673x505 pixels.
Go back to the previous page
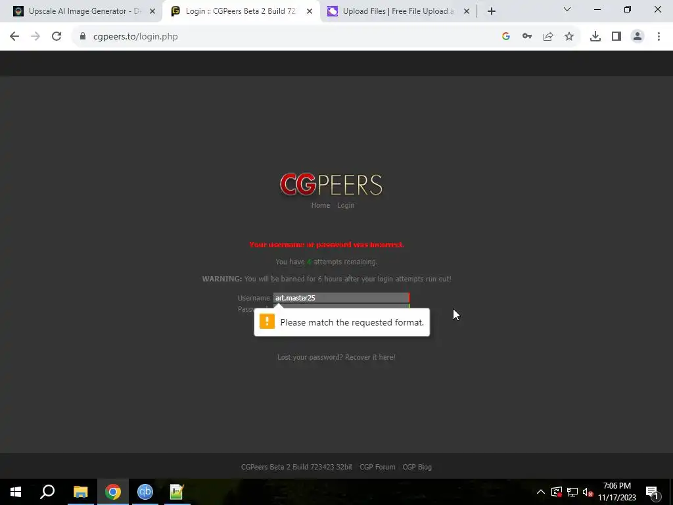tap(14, 37)
